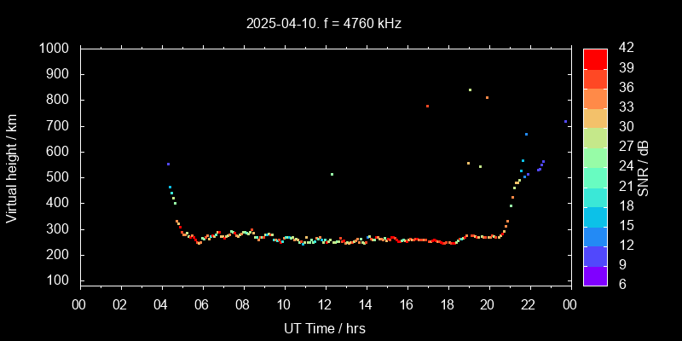Click the cyan 15–18 dB colorbar band

pos(595,217)
